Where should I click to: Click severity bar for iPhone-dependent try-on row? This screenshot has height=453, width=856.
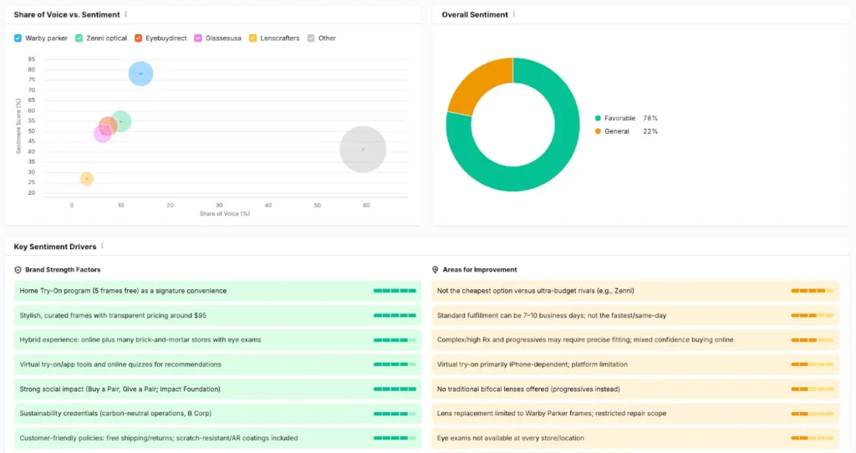(x=813, y=364)
